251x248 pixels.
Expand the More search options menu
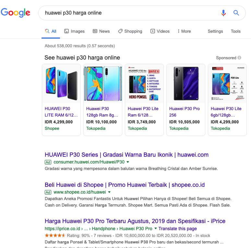[x=184, y=31]
